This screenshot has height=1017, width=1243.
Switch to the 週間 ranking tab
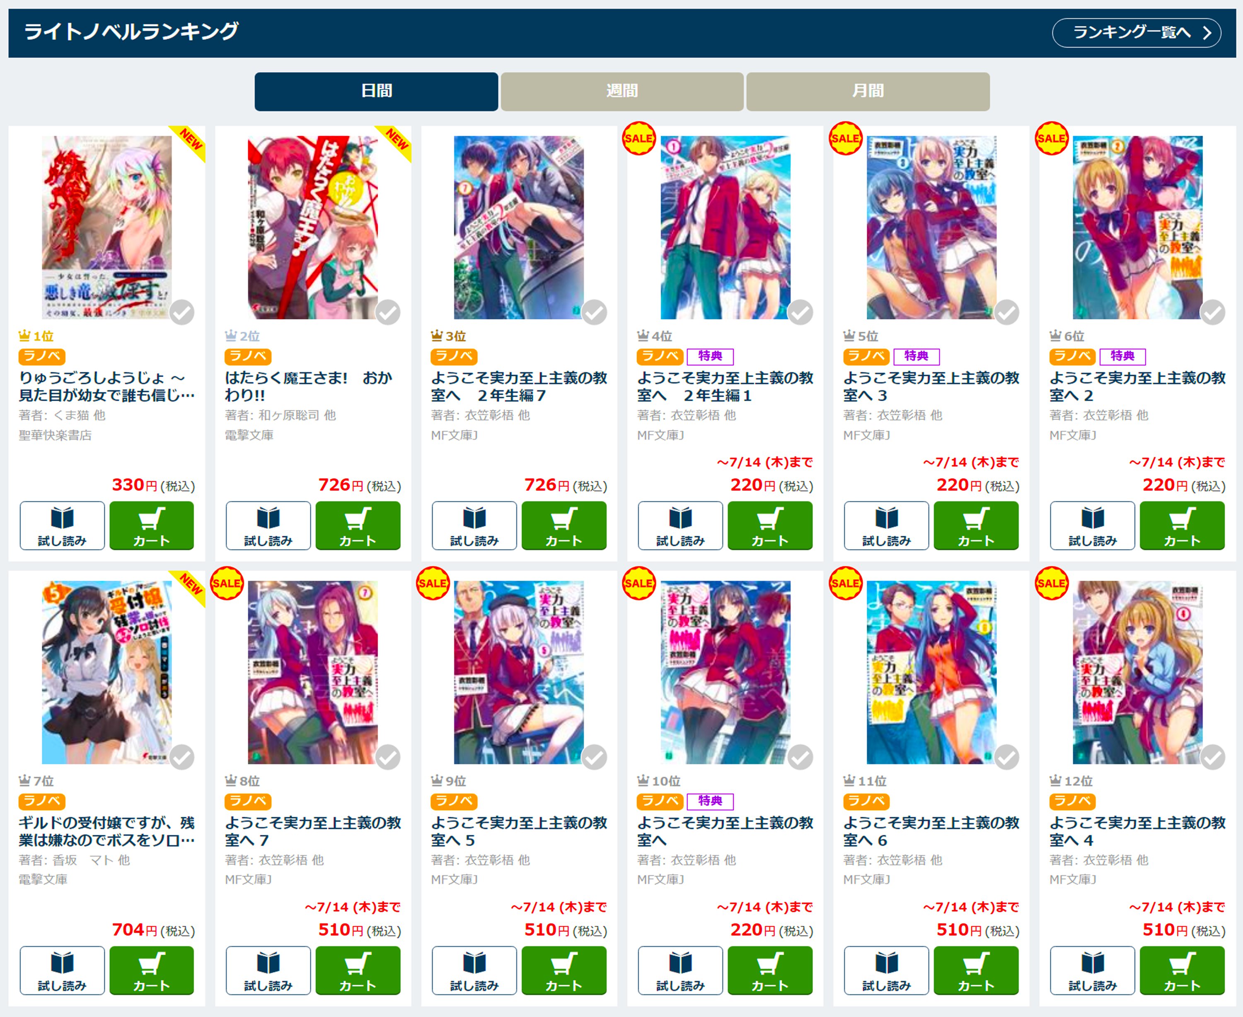[622, 92]
